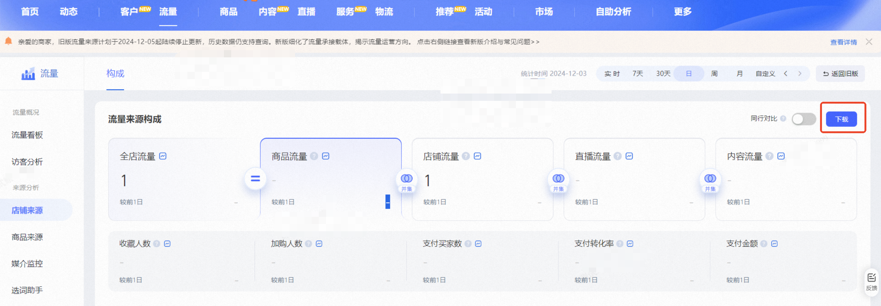Image resolution: width=881 pixels, height=306 pixels.
Task: Open trend chart icon for 店铺流量
Action: [477, 156]
